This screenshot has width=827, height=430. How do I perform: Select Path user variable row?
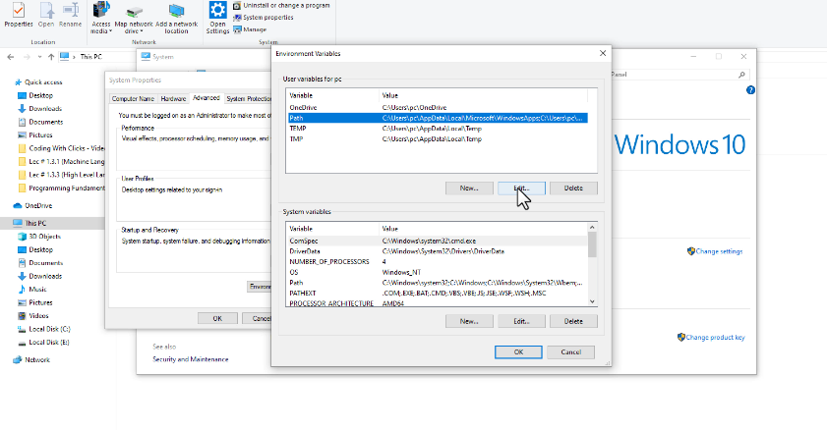click(438, 118)
